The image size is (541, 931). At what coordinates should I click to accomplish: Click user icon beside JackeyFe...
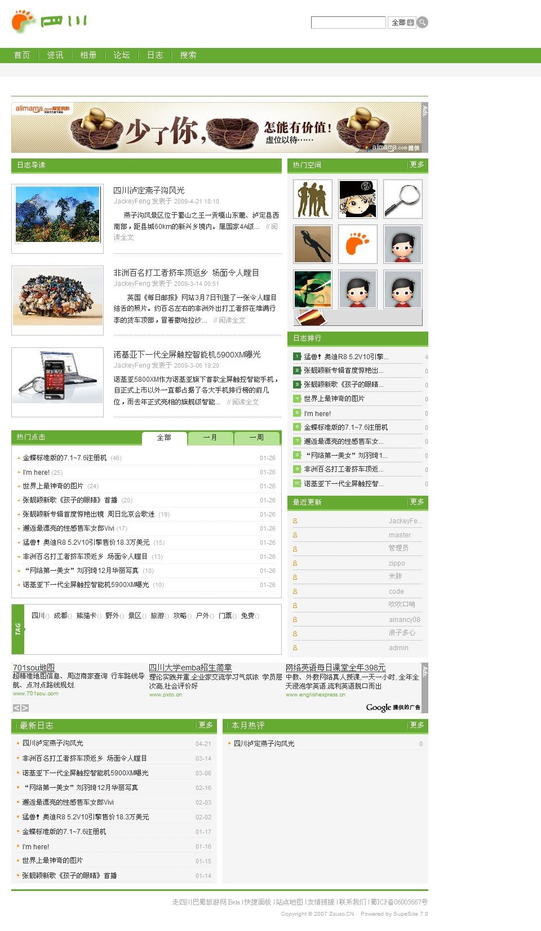point(295,521)
